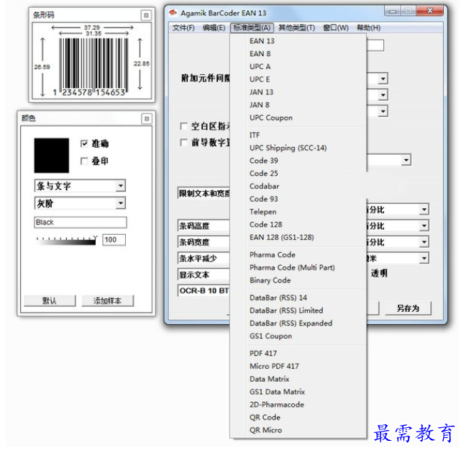Select GS1 Data Matrix

coord(298,392)
